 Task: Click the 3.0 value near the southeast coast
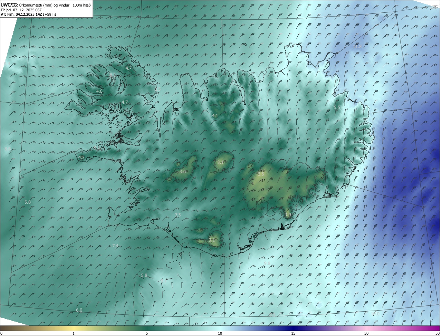pyautogui.click(x=288, y=215)
